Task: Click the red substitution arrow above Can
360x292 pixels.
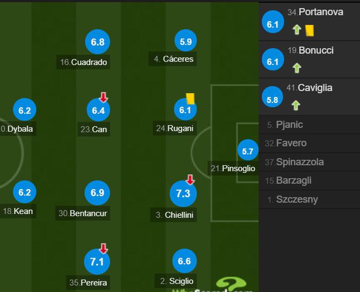Action: [x=104, y=97]
